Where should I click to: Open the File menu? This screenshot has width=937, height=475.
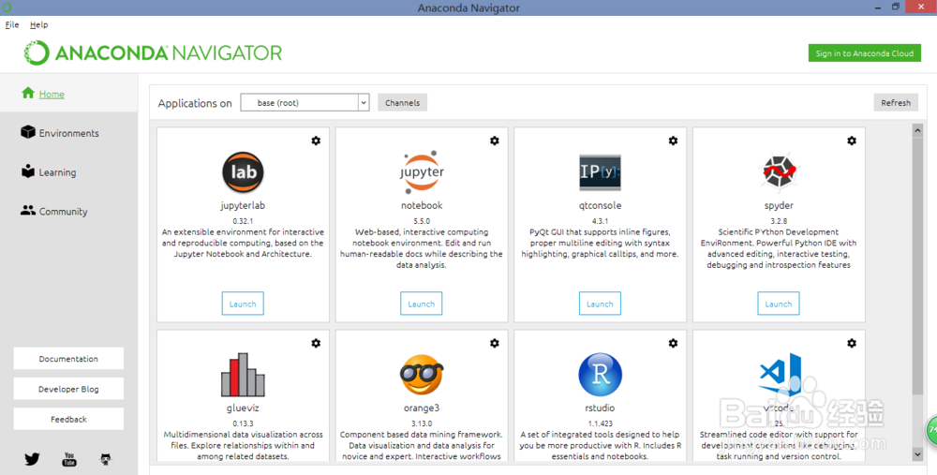click(x=12, y=24)
